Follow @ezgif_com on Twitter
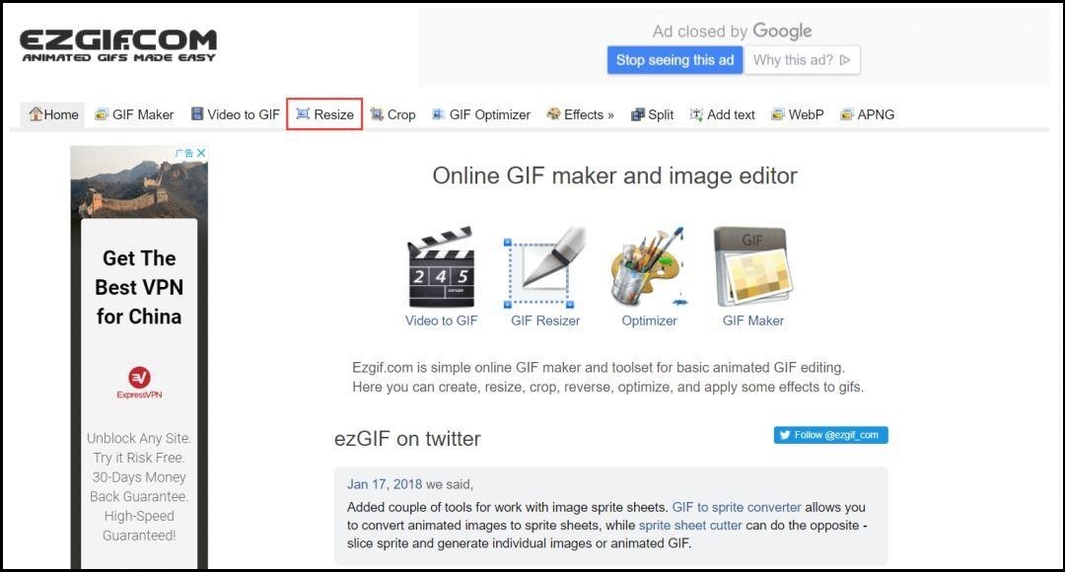The height and width of the screenshot is (572, 1065). [x=829, y=435]
